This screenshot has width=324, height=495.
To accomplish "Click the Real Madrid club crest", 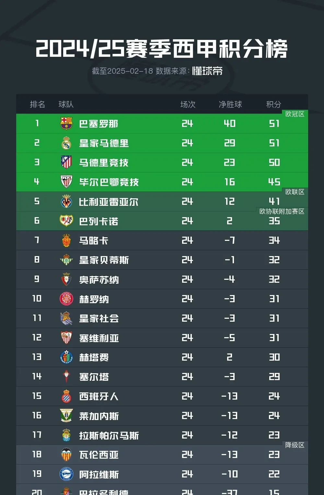I will click(x=66, y=143).
